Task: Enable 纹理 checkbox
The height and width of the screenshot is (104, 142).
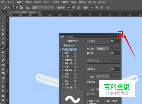Action: 62,56
